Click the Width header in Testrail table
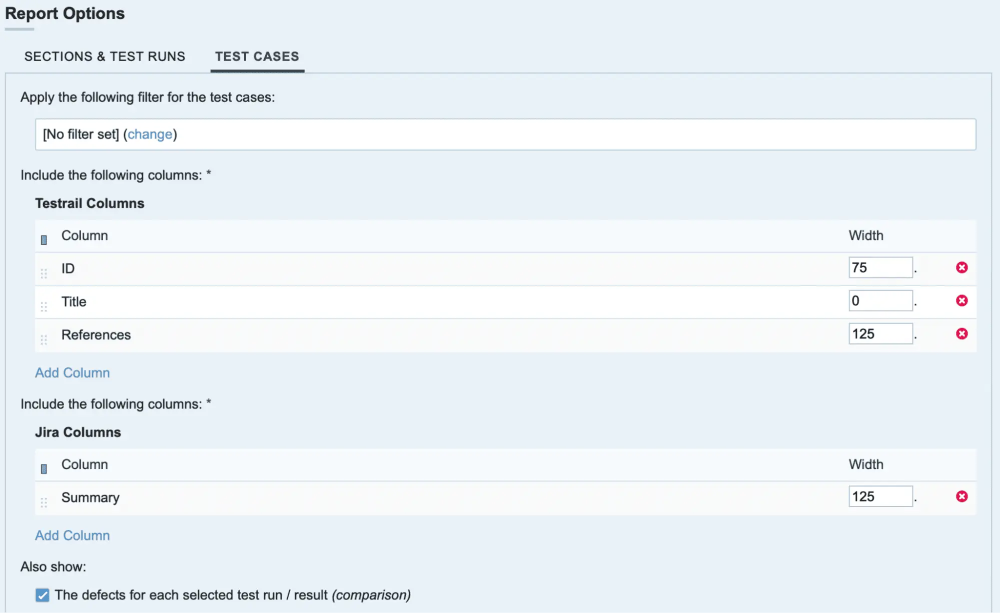The image size is (1000, 613). (x=866, y=235)
